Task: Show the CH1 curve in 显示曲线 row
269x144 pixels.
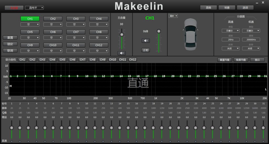Action: [22, 60]
